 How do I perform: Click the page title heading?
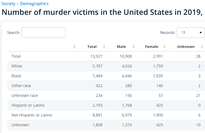click(102, 12)
